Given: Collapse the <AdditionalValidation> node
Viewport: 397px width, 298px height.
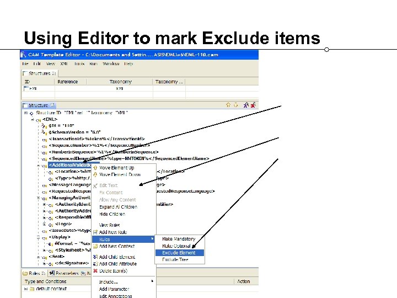Looking at the screenshot, I should 39,165.
